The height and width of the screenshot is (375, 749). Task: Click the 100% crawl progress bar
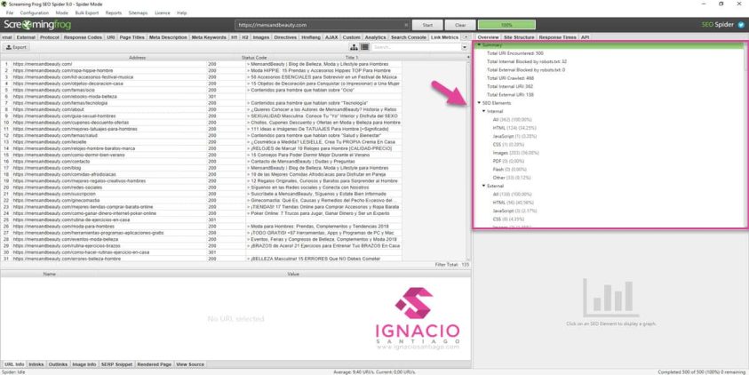pos(506,25)
